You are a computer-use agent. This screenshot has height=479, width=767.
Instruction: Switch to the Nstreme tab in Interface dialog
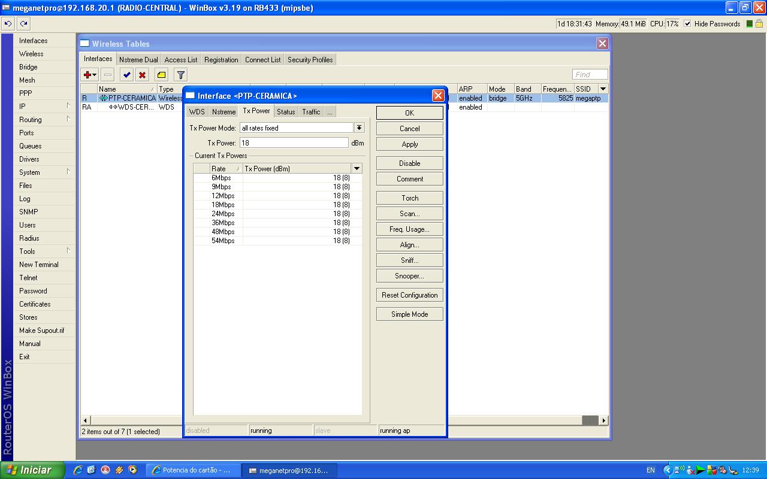(224, 112)
